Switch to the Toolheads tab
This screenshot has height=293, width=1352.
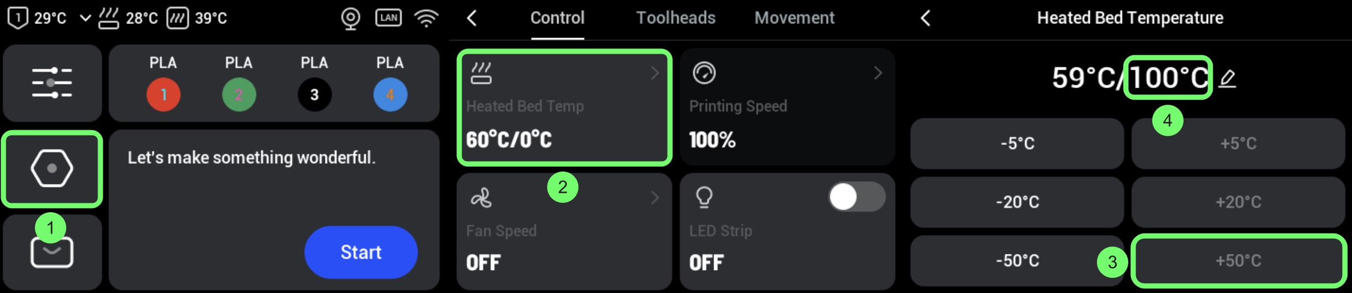(675, 18)
